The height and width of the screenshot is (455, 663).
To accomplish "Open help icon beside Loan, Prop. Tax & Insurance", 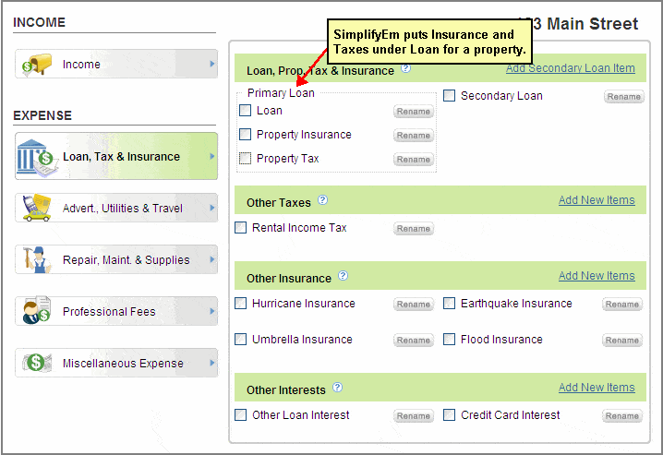I will (x=406, y=69).
